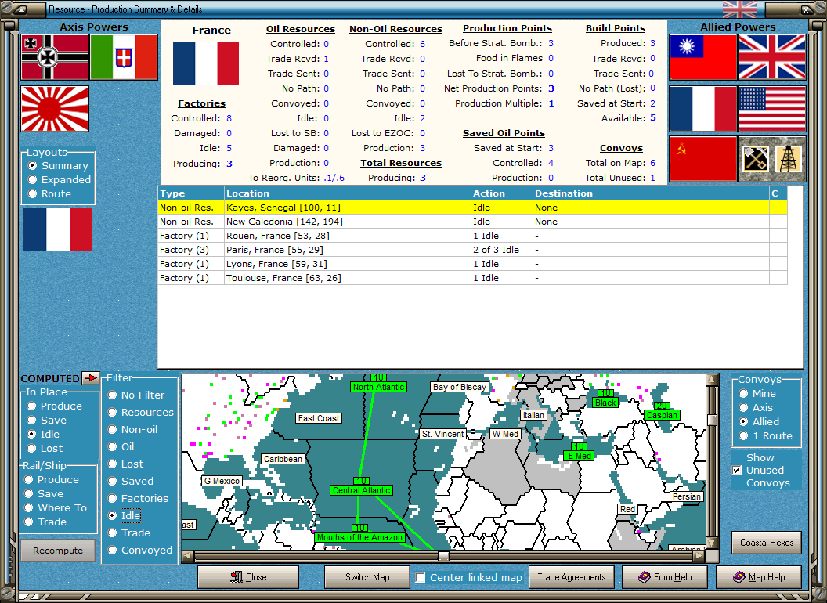This screenshot has height=603, width=827.
Task: Select Summary layout option
Action: 58,166
